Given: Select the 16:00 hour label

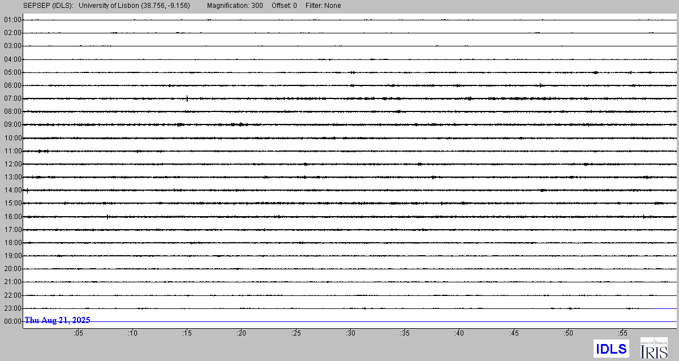Looking at the screenshot, I should coord(12,217).
